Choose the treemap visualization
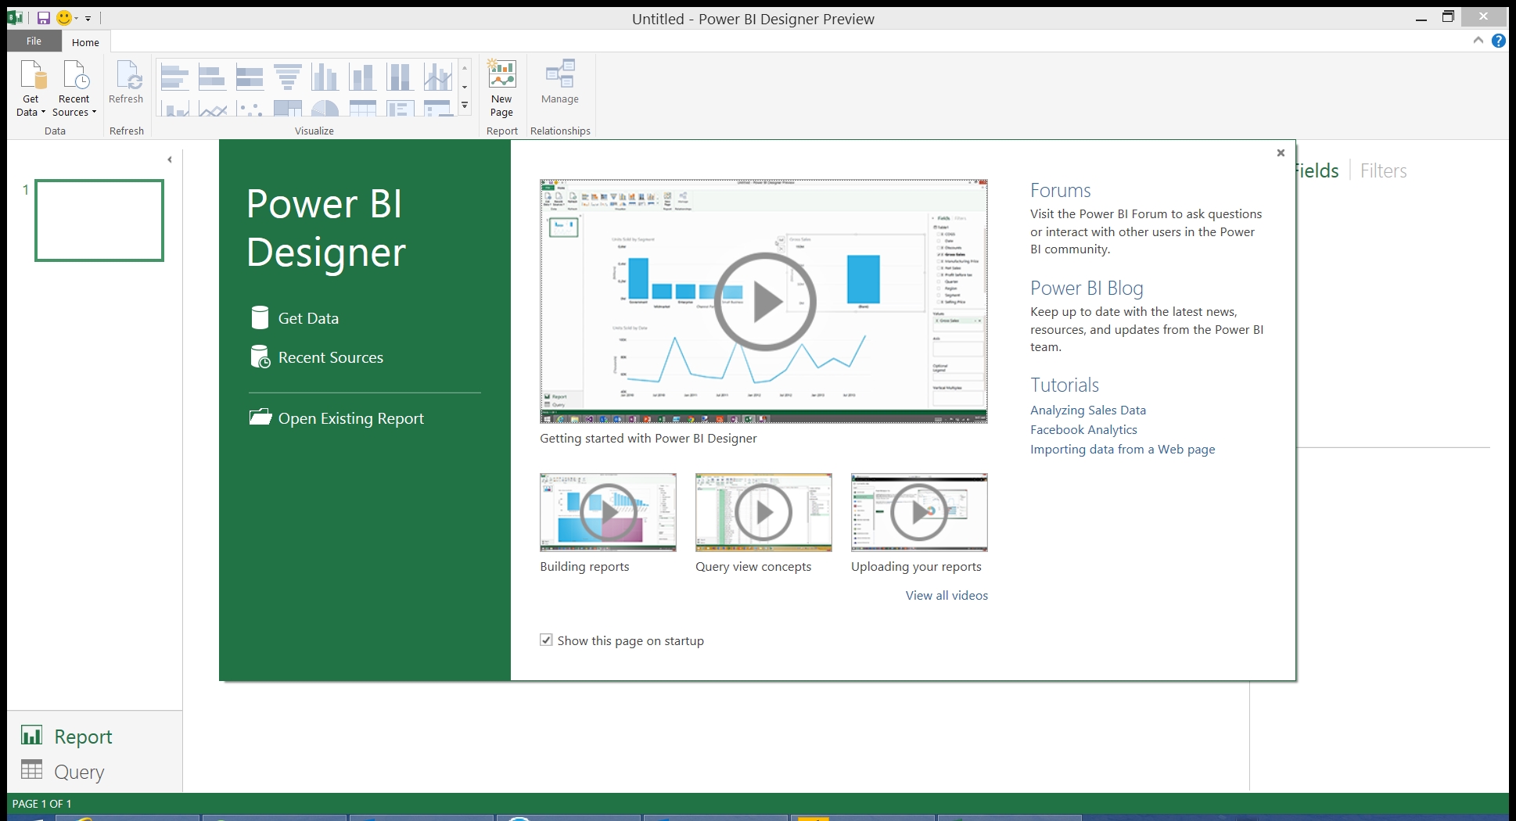This screenshot has height=821, width=1516. 287,108
